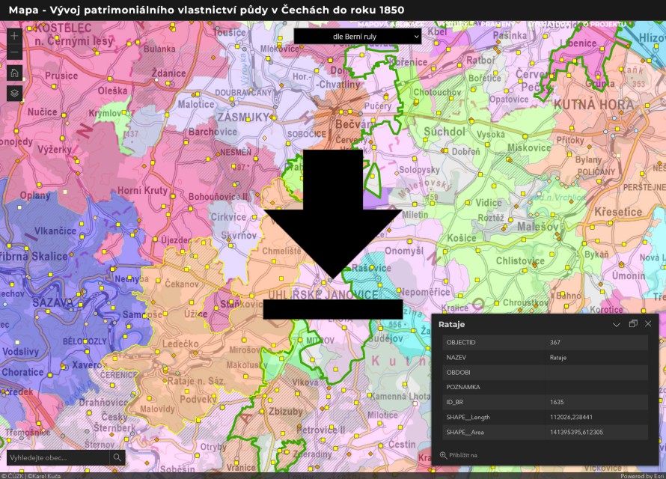Open the 'dle Berní ruly' dropdown

pos(358,36)
